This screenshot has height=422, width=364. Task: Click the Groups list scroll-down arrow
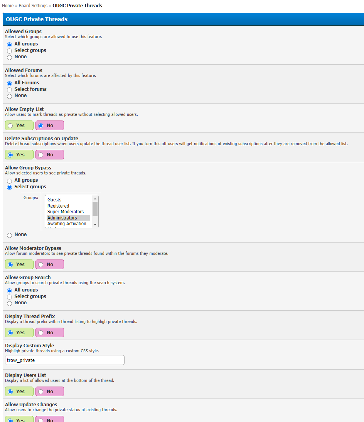click(x=95, y=224)
